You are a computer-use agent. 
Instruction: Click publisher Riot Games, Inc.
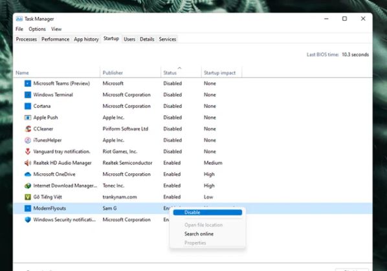click(x=120, y=151)
